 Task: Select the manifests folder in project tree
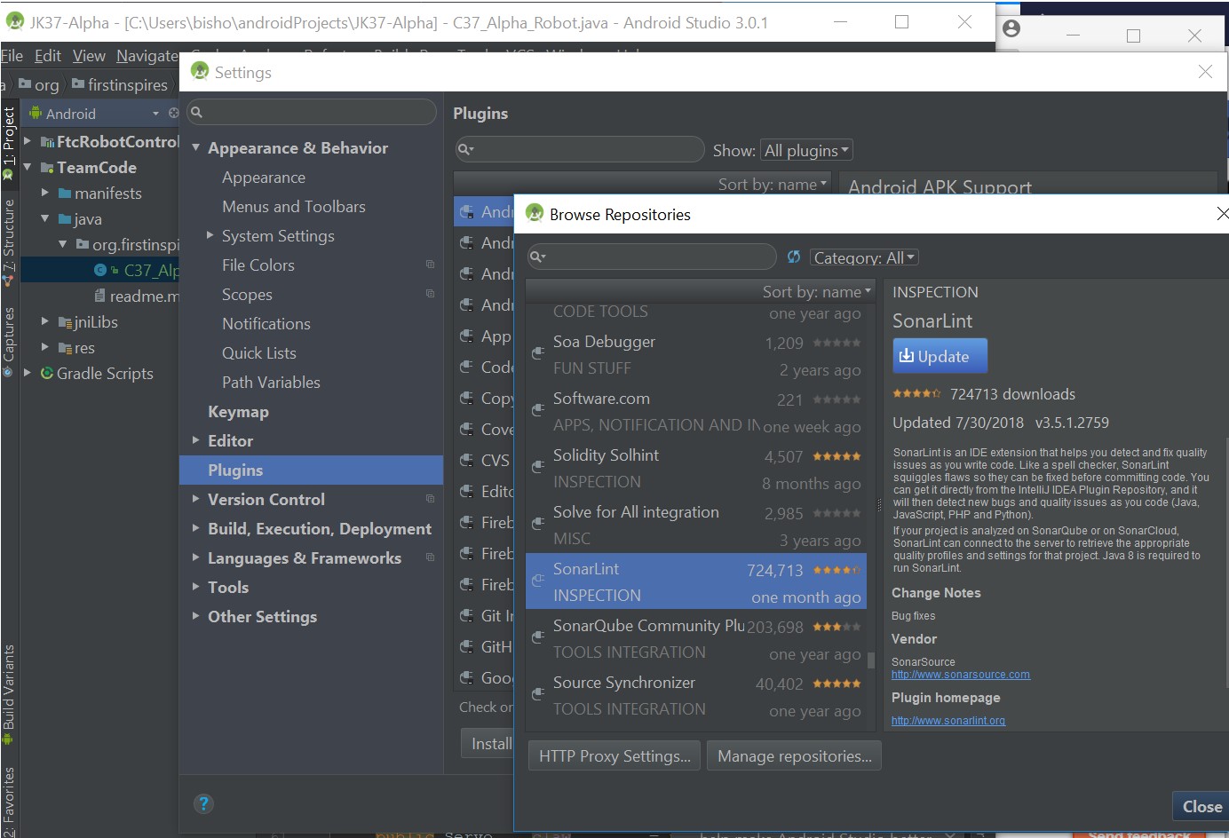tap(107, 193)
